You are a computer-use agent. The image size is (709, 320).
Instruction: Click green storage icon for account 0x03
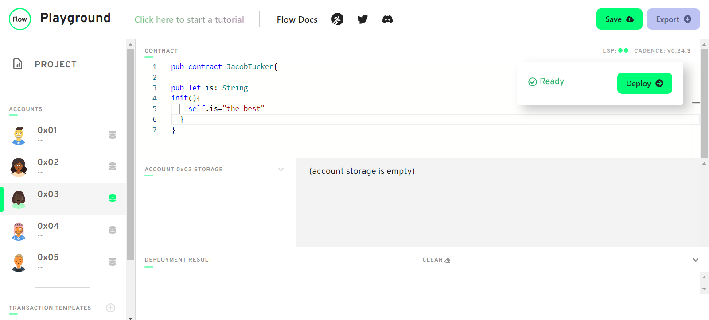[x=113, y=198]
